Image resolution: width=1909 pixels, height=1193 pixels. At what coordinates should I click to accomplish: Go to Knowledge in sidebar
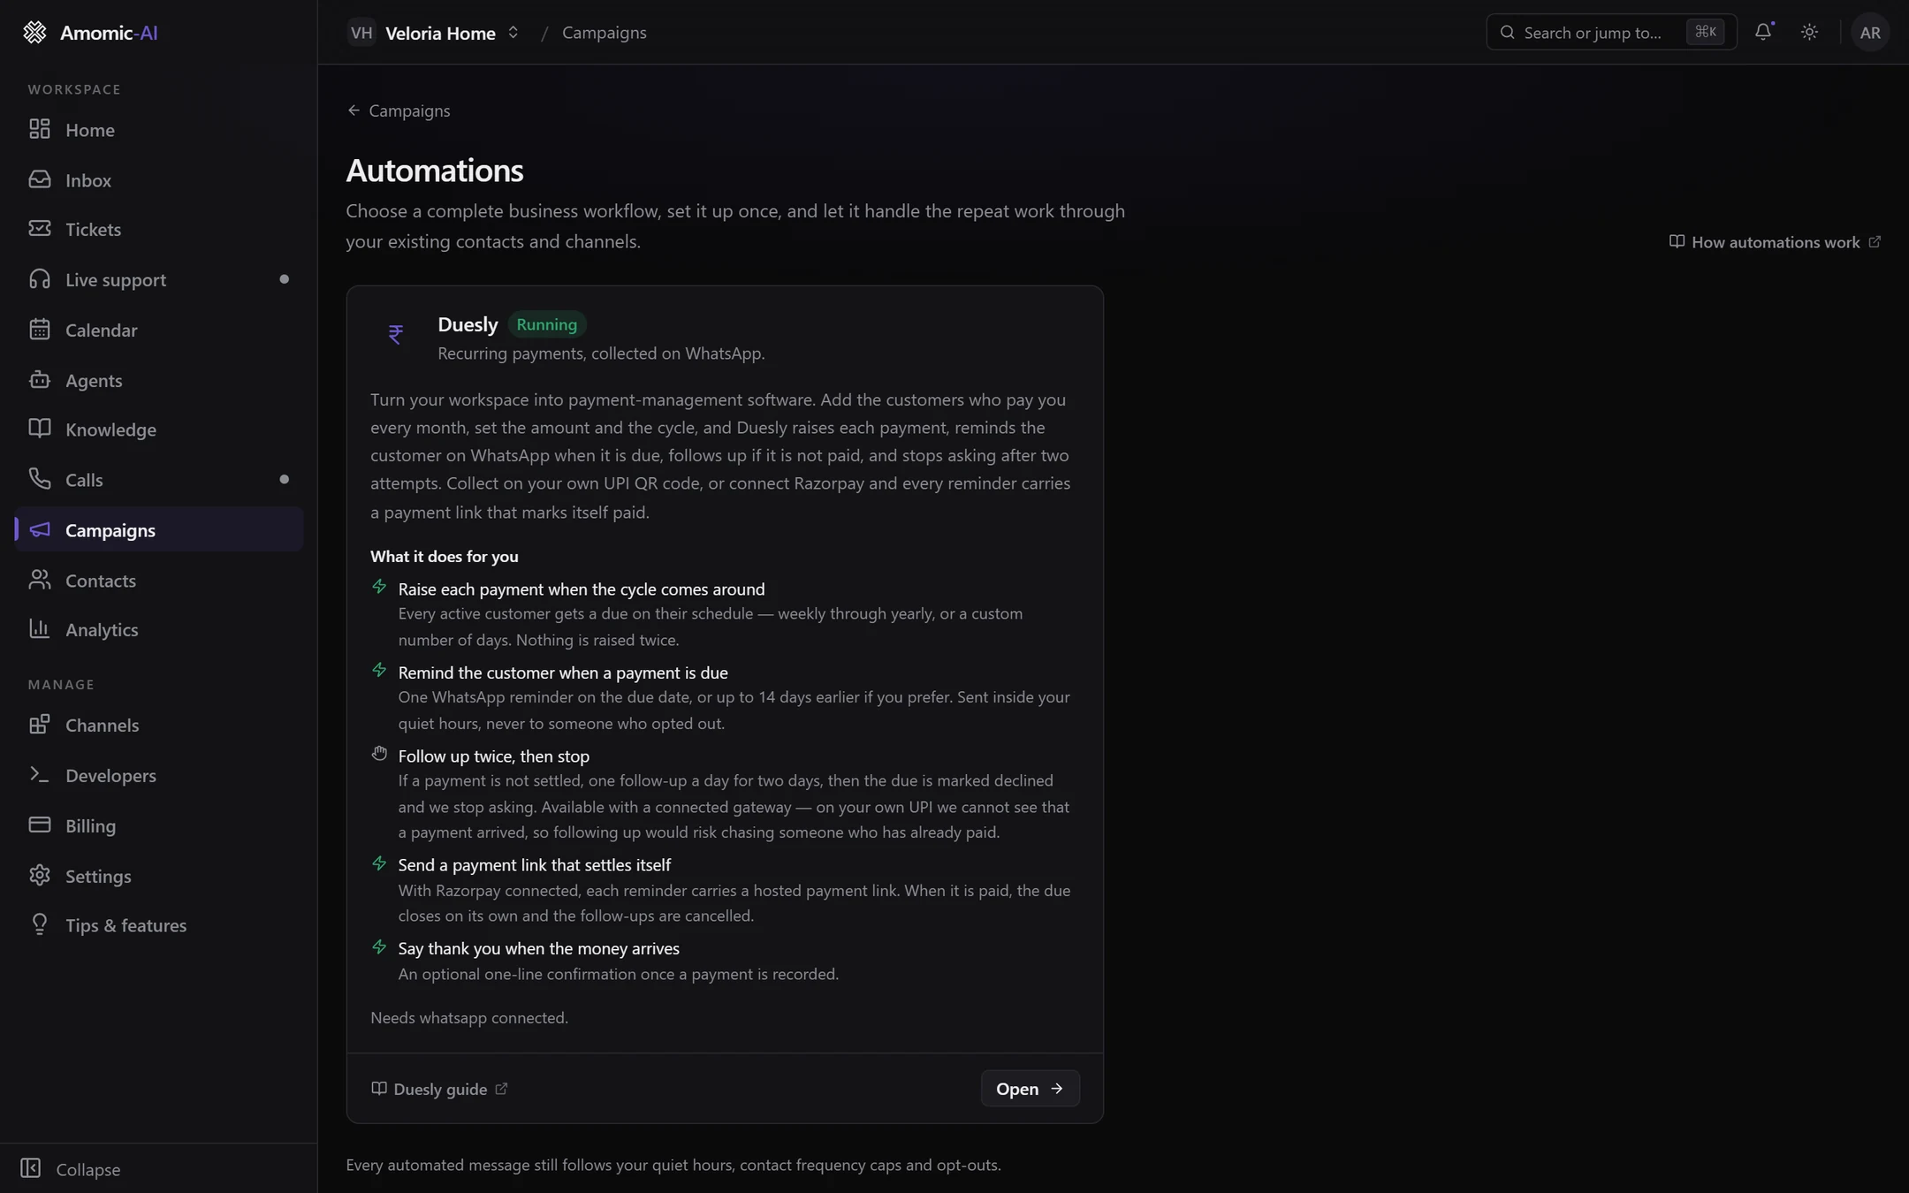click(x=159, y=429)
